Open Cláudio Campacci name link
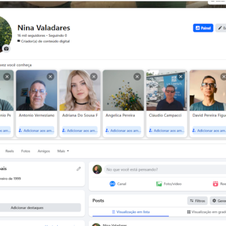This screenshot has width=226, height=226. click(x=165, y=115)
